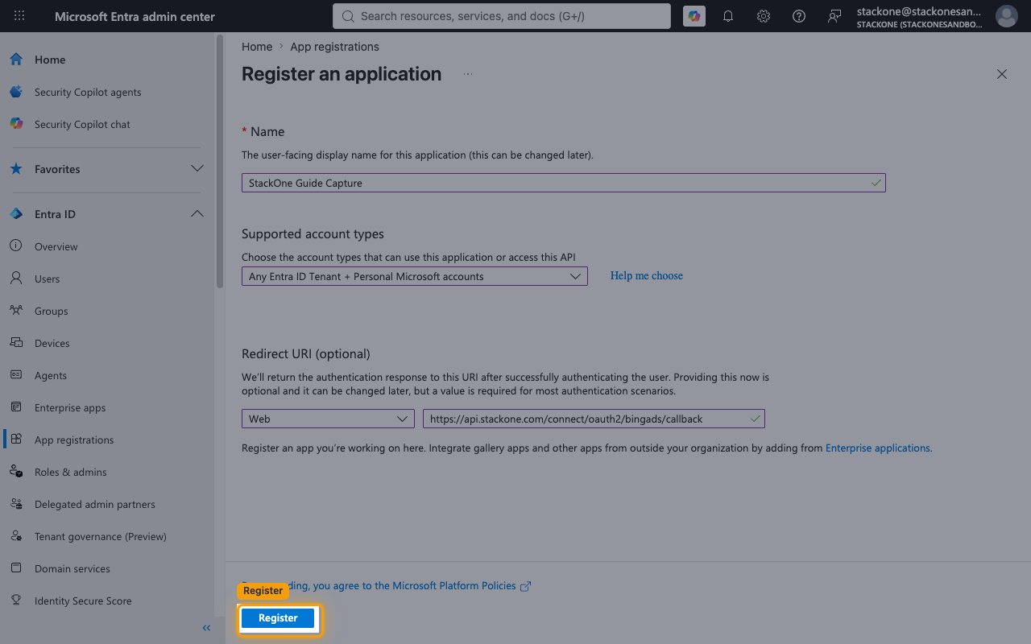The height and width of the screenshot is (644, 1031).
Task: Click the Delegated admin partners icon
Action: click(16, 504)
